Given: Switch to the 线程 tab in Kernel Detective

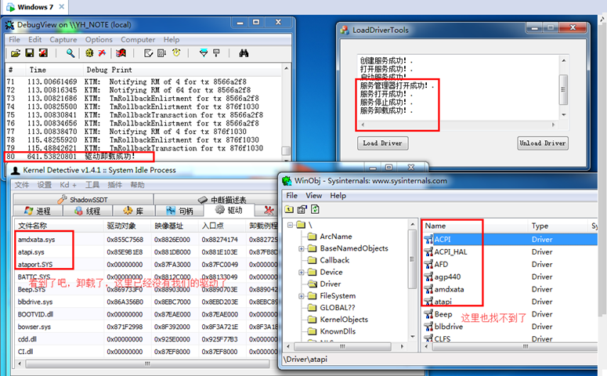Looking at the screenshot, I should click(x=88, y=211).
